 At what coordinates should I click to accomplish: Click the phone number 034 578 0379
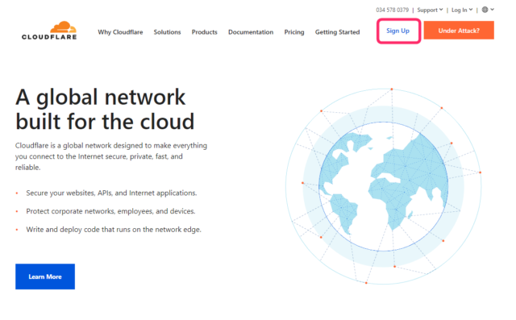pyautogui.click(x=393, y=10)
